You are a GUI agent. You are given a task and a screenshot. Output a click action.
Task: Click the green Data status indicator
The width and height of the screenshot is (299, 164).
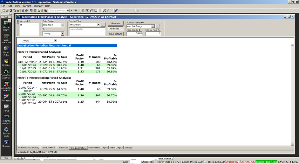tap(274, 162)
